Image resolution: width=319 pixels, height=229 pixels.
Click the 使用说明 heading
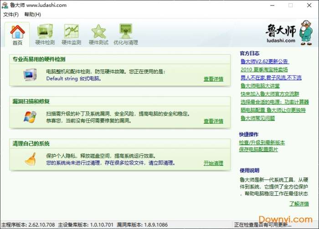point(249,170)
